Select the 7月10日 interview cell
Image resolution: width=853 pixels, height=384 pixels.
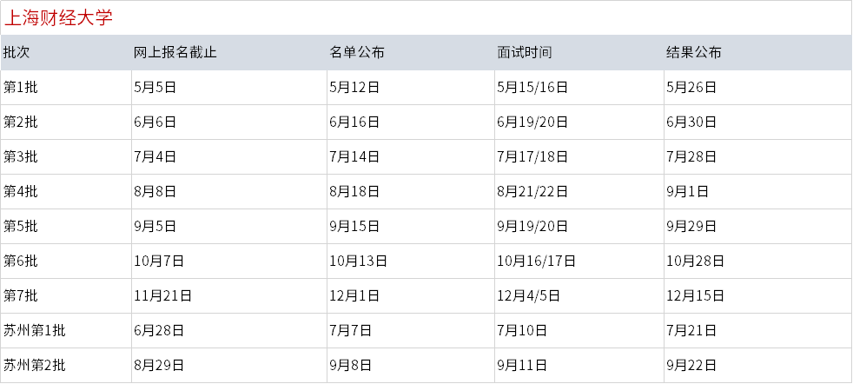(x=522, y=331)
